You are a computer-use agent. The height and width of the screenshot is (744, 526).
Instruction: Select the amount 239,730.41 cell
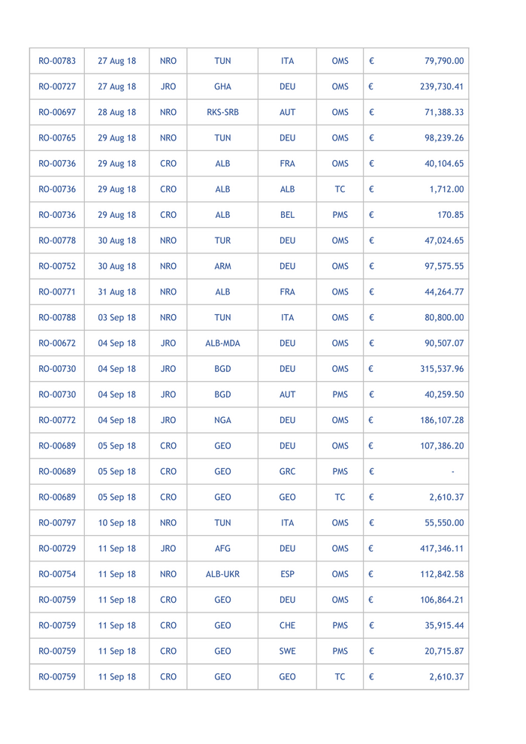(x=441, y=86)
